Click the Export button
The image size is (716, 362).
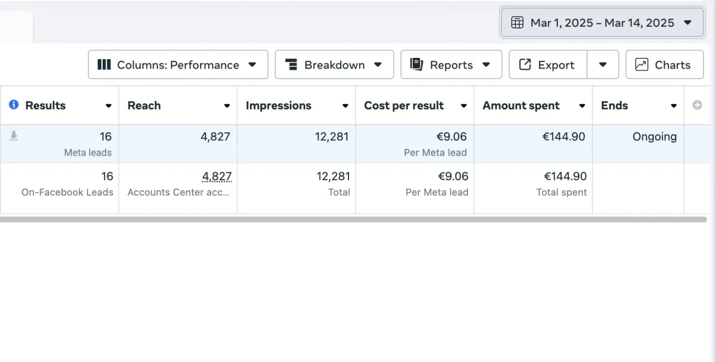click(x=548, y=64)
